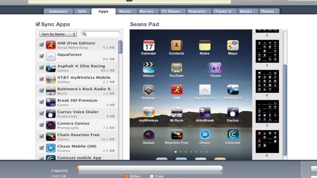Select home screen page 5 thumbnail

(267, 111)
